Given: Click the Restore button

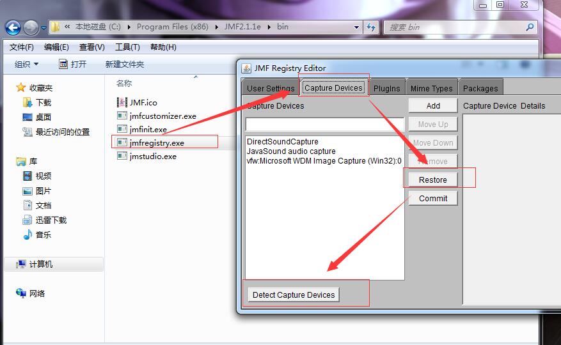Looking at the screenshot, I should tap(433, 180).
